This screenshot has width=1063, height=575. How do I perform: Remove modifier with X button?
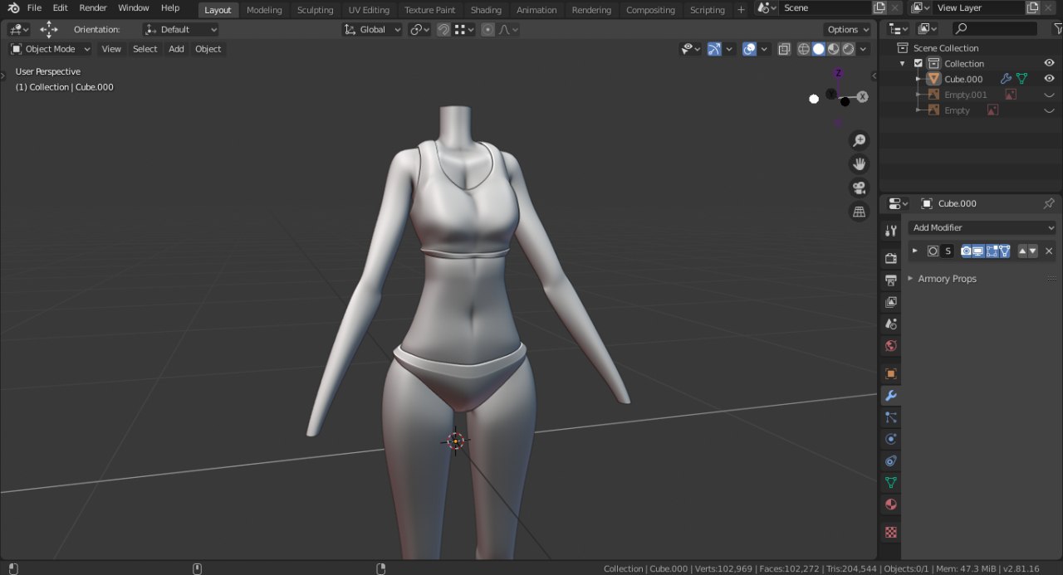pos(1049,251)
